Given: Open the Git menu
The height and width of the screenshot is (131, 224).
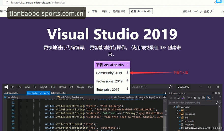Looking at the screenshot, I should 35,87.
